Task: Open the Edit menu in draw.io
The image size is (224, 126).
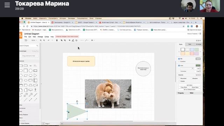Action: 30,37
